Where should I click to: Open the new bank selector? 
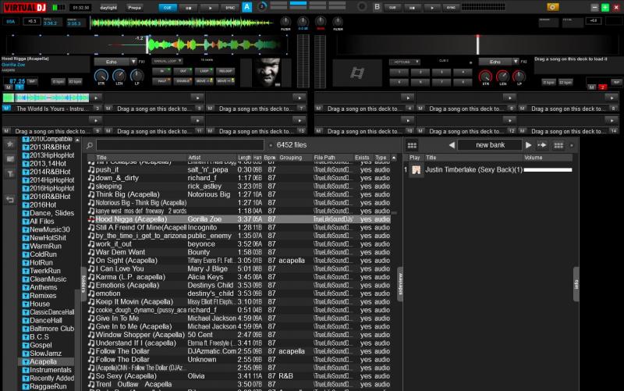490,145
